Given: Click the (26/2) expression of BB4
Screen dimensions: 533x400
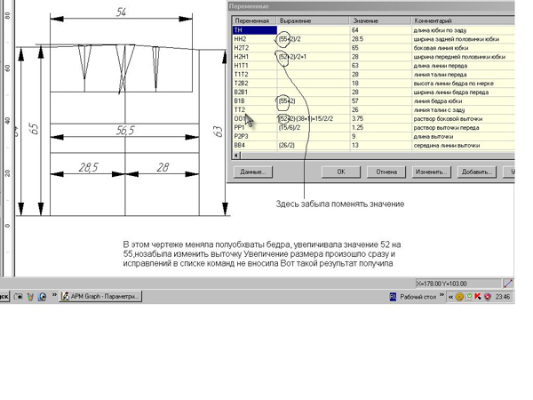Looking at the screenshot, I should point(287,145).
